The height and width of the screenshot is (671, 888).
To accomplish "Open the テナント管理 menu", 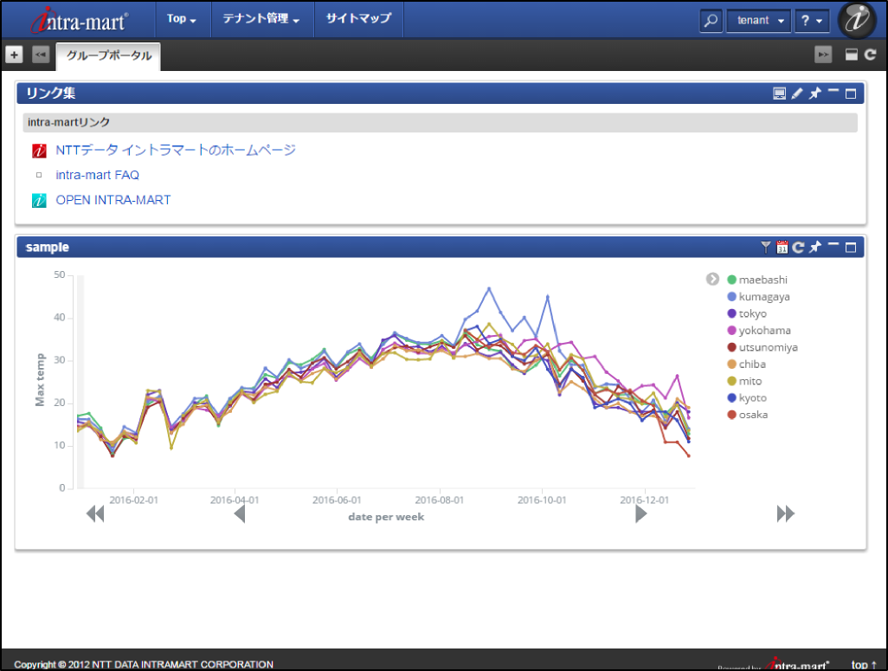I will click(261, 20).
